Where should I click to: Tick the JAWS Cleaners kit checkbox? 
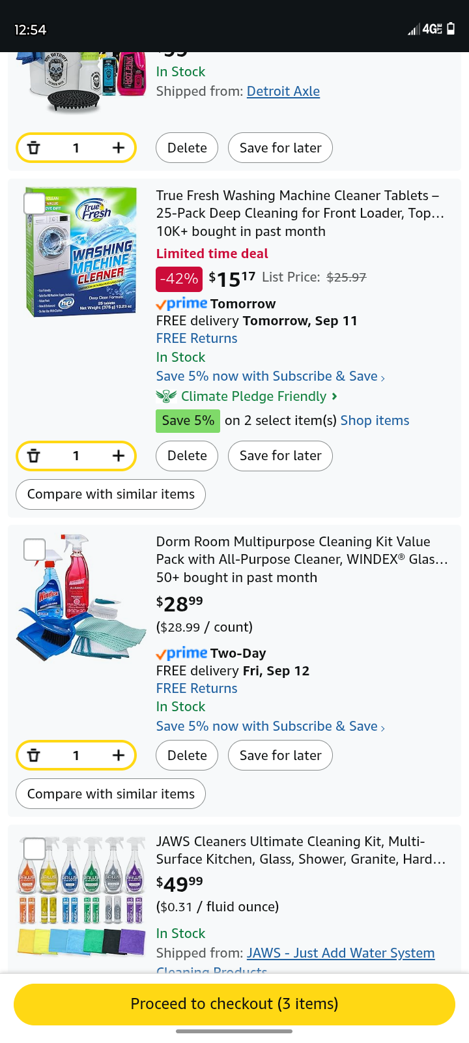point(34,849)
